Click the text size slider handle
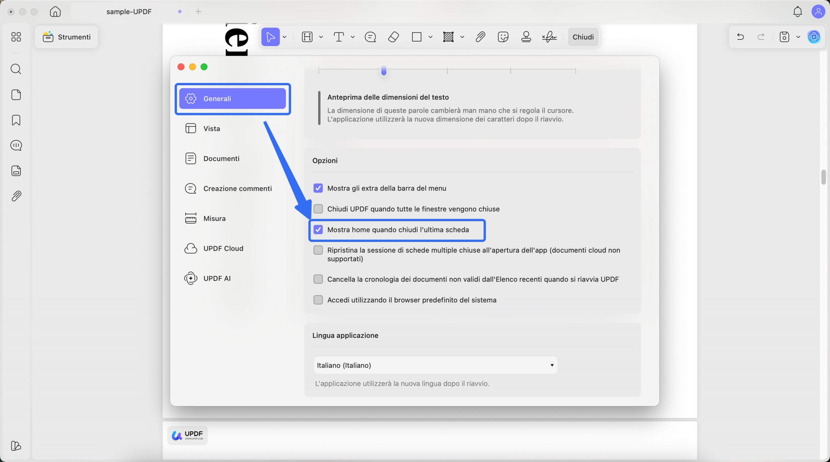This screenshot has width=830, height=462. [x=384, y=70]
